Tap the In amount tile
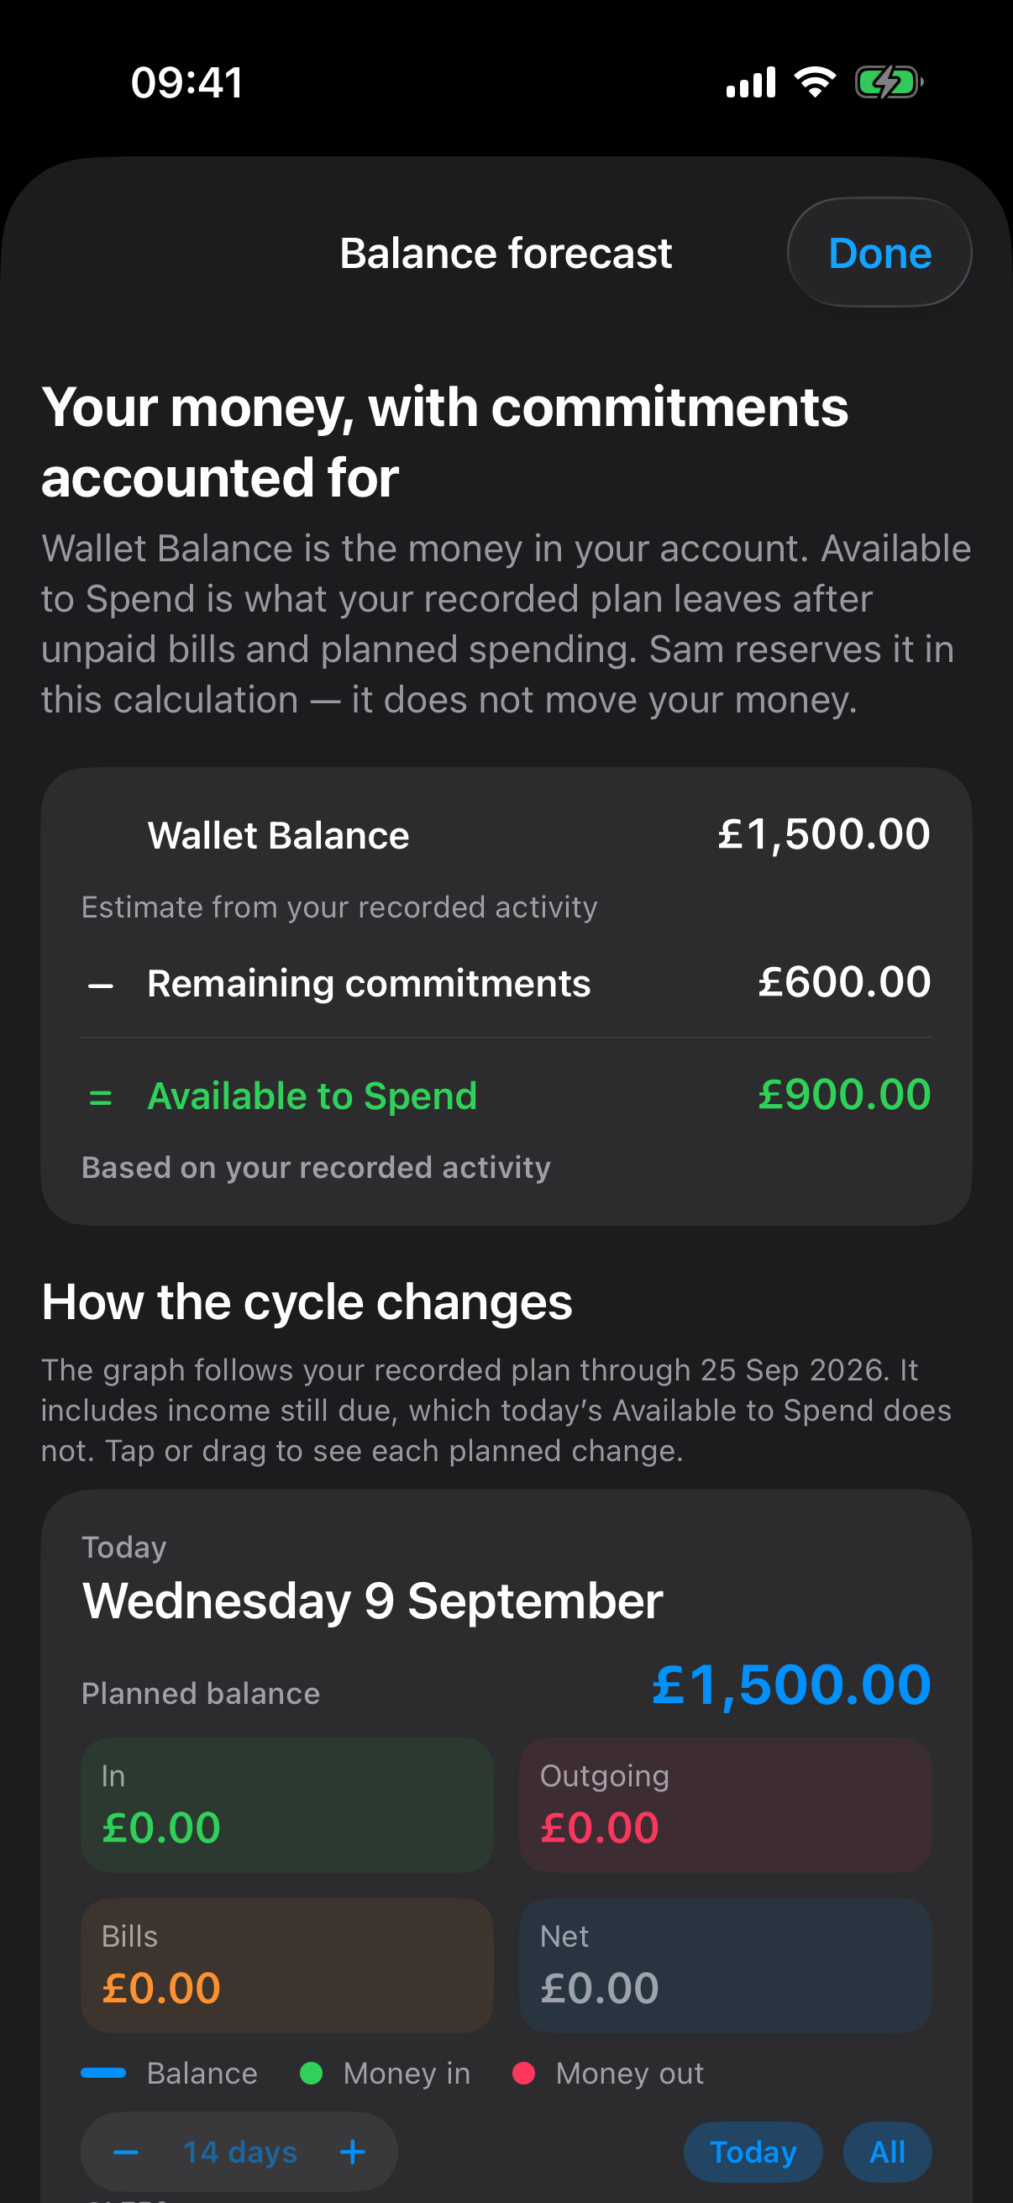Image resolution: width=1013 pixels, height=2203 pixels. pyautogui.click(x=287, y=1805)
